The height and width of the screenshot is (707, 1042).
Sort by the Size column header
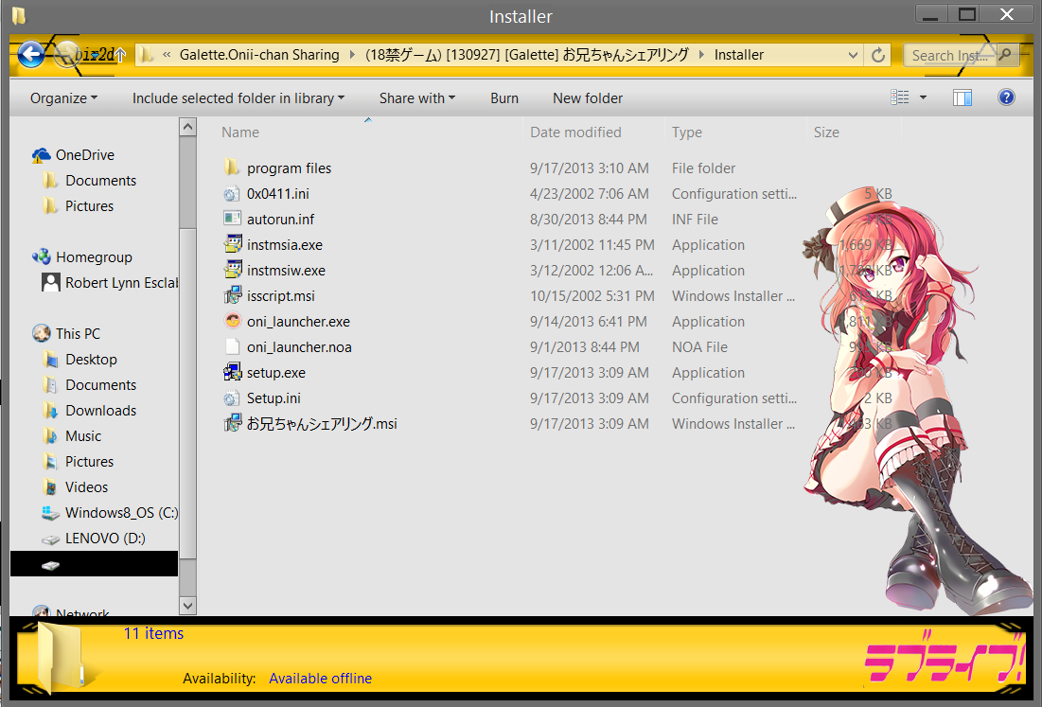tap(826, 133)
